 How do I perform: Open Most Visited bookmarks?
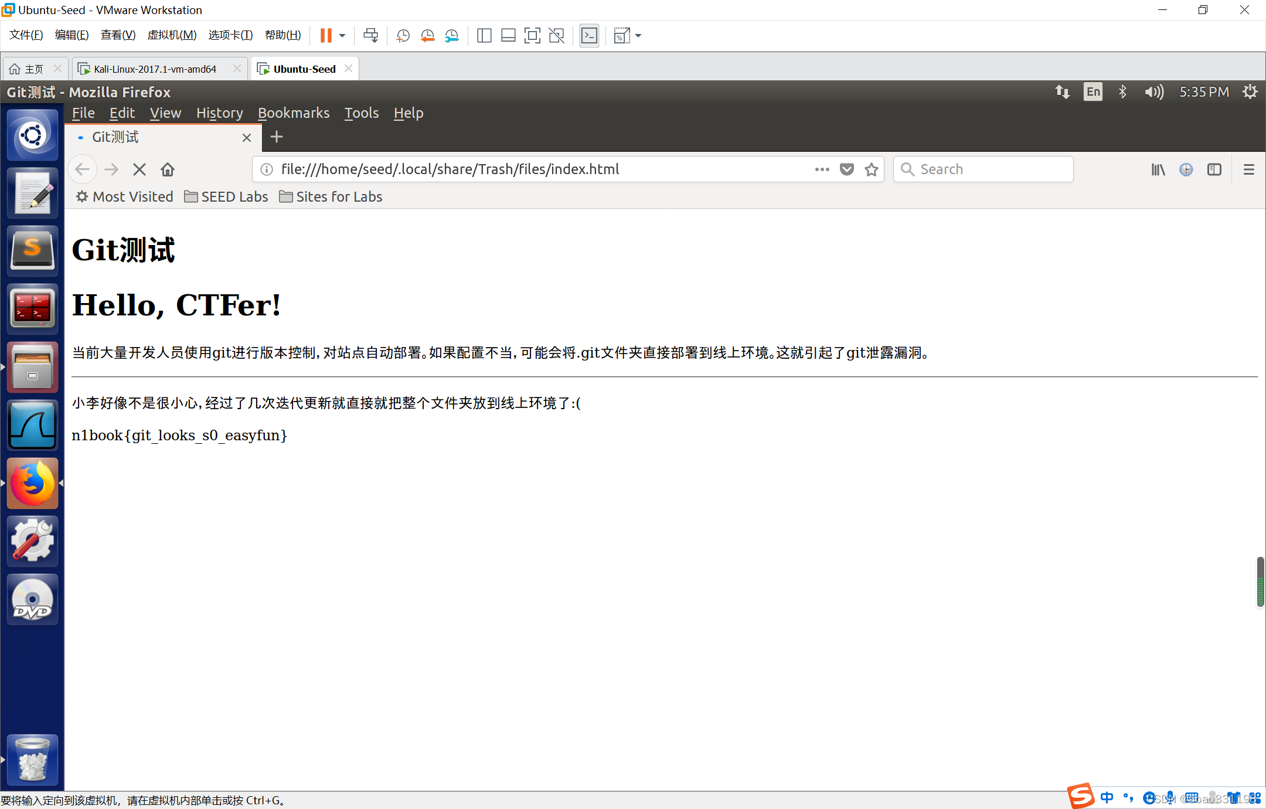pos(124,197)
